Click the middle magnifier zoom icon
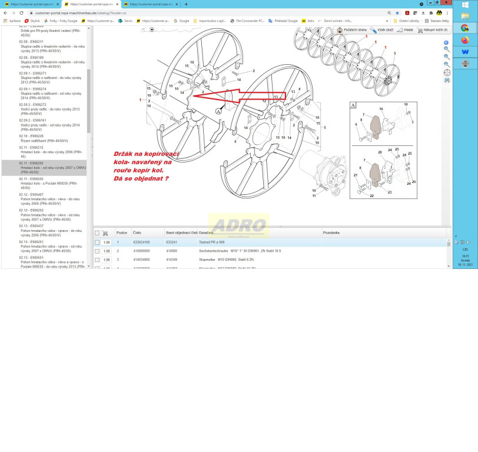Image resolution: width=478 pixels, height=452 pixels. point(447,57)
